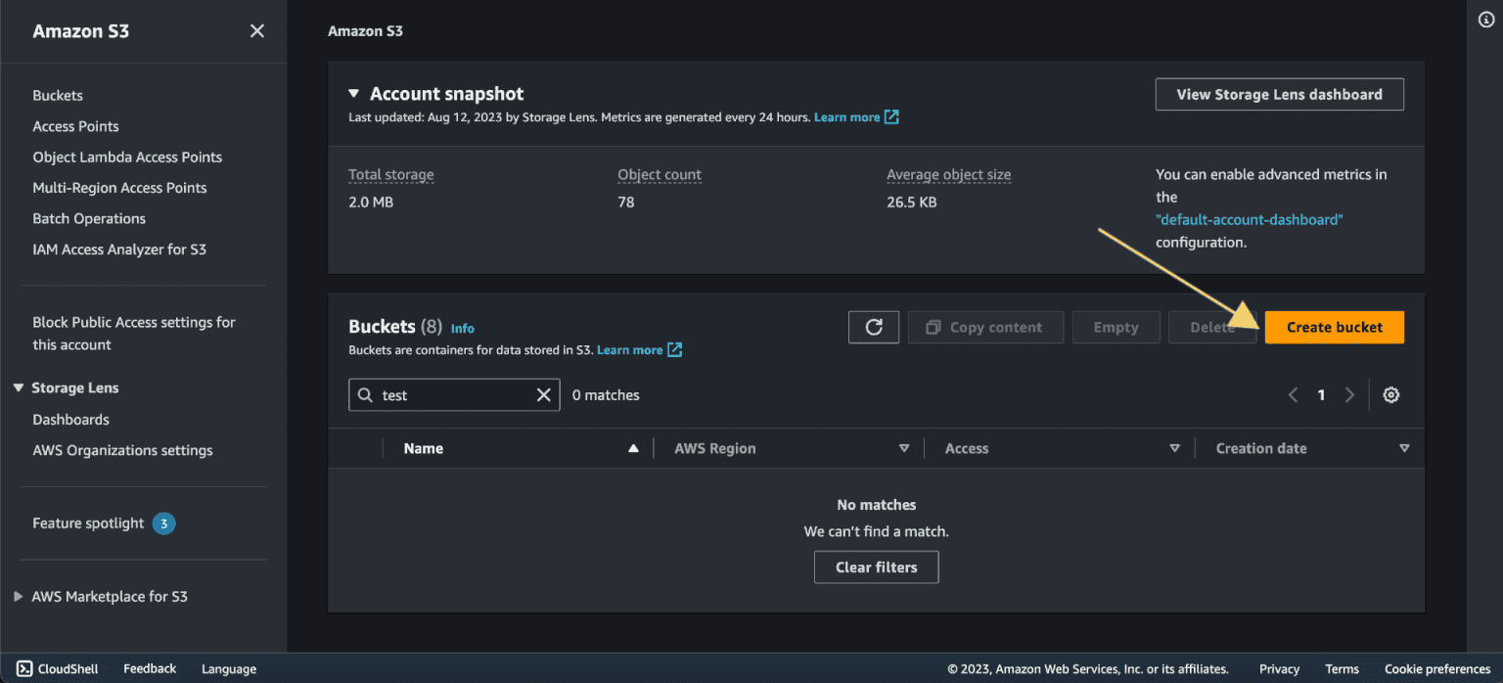Open the default-account-dashboard link

pos(1249,219)
